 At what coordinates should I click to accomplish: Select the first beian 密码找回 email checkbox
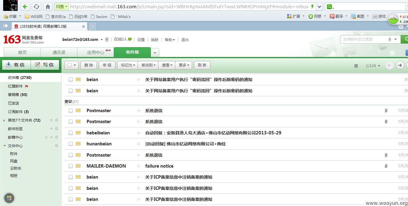point(71,80)
